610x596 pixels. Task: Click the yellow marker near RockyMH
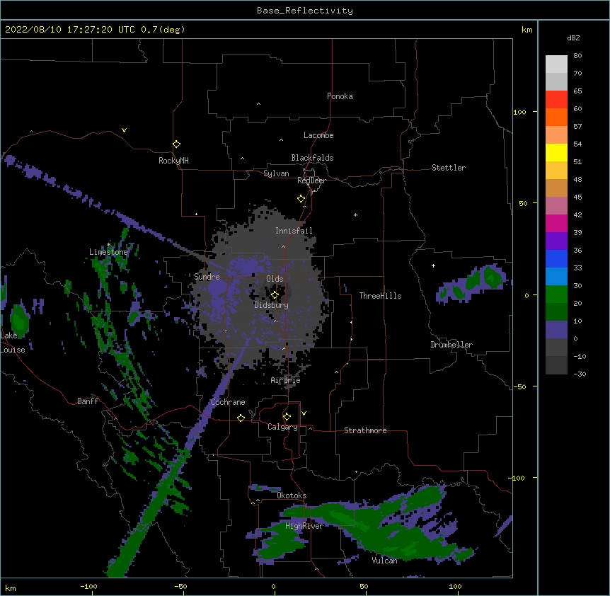point(176,144)
